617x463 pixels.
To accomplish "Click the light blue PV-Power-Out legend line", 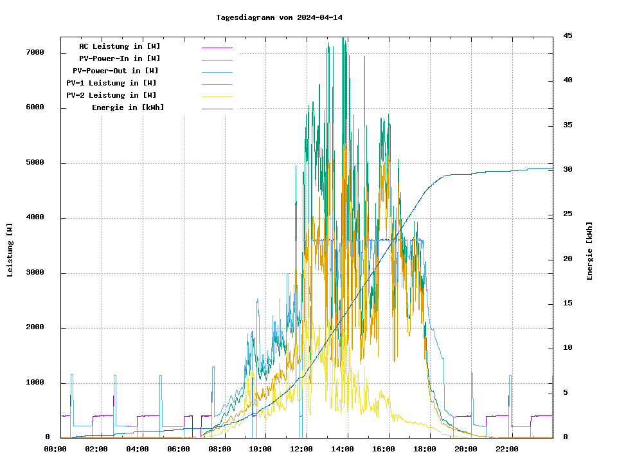I will pos(217,71).
